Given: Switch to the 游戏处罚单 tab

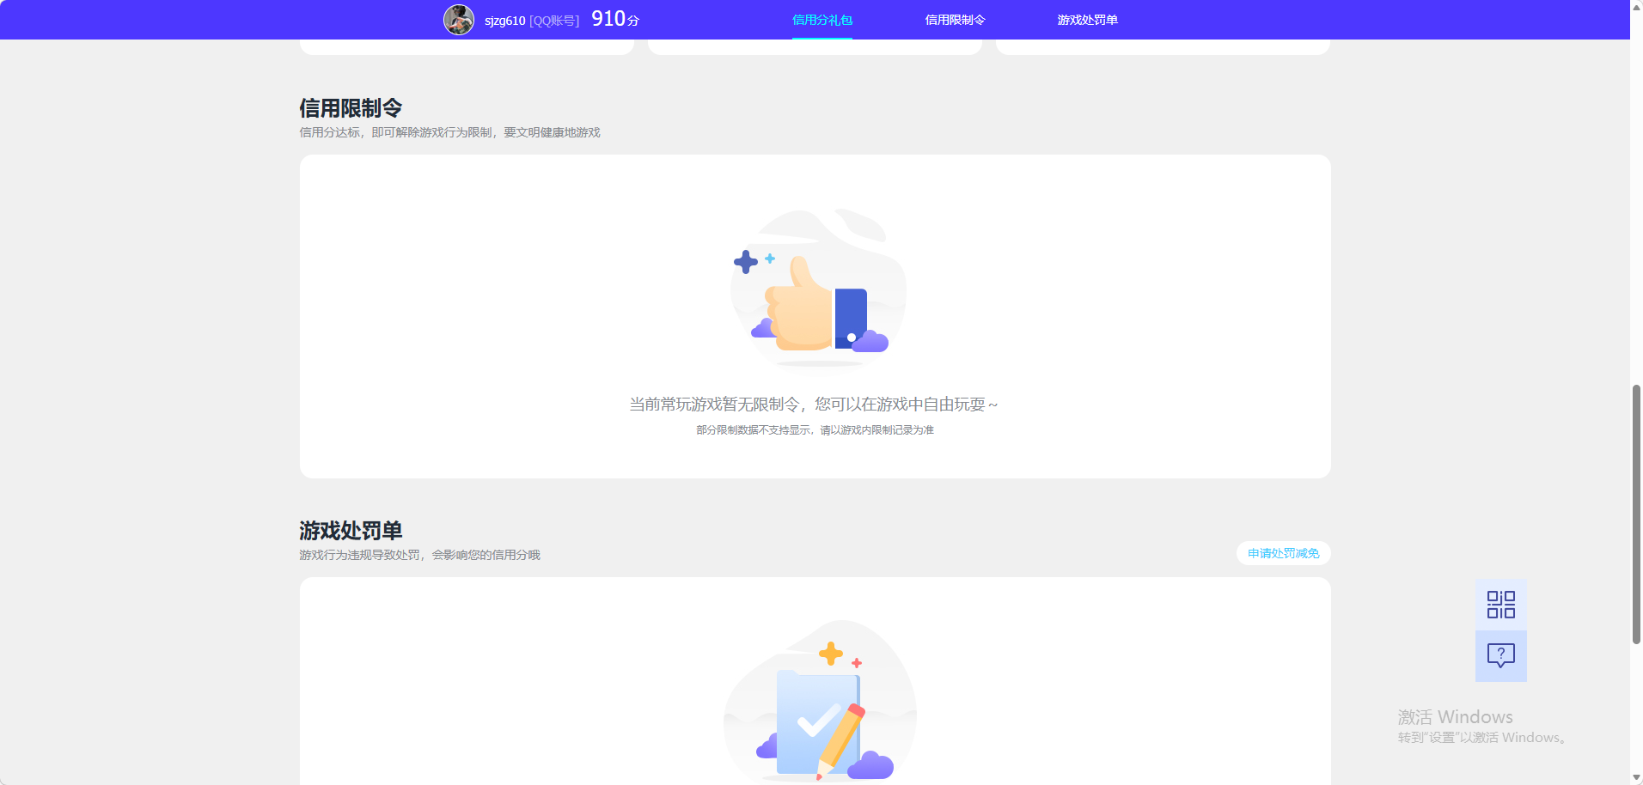Looking at the screenshot, I should [x=1088, y=19].
